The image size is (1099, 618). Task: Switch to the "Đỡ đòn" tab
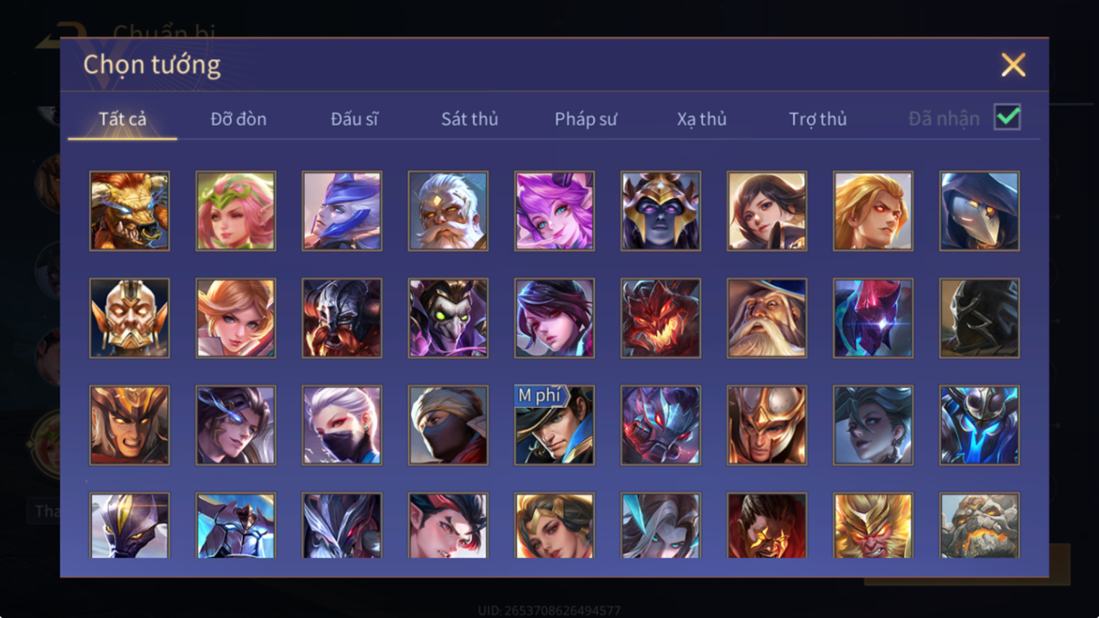(238, 119)
